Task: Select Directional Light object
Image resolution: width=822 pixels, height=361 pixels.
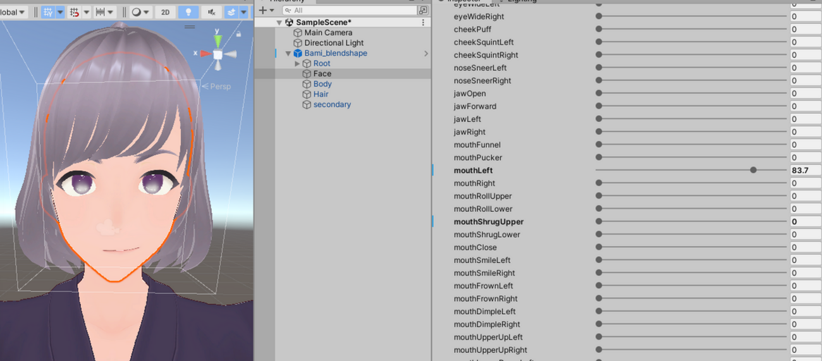Action: coord(334,43)
